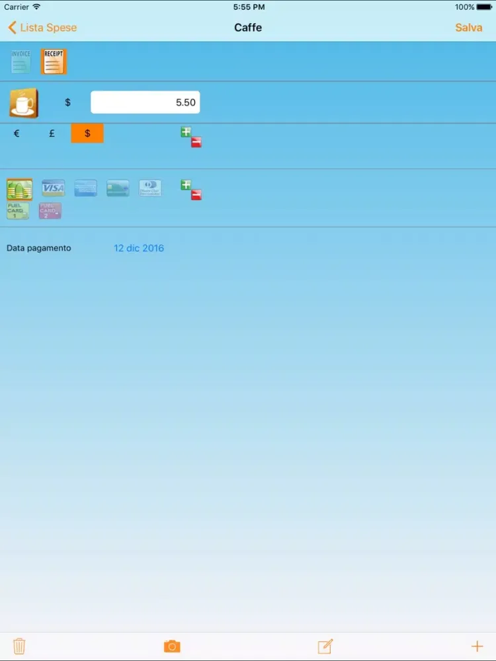This screenshot has height=661, width=496.
Task: Tap the coffee cup category icon
Action: [24, 103]
